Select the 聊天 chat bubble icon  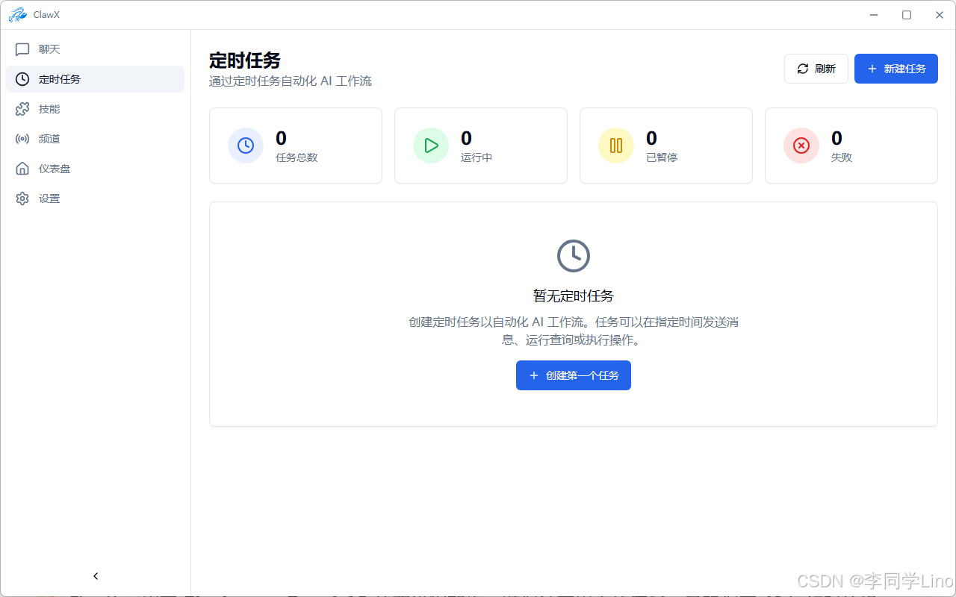[x=22, y=49]
